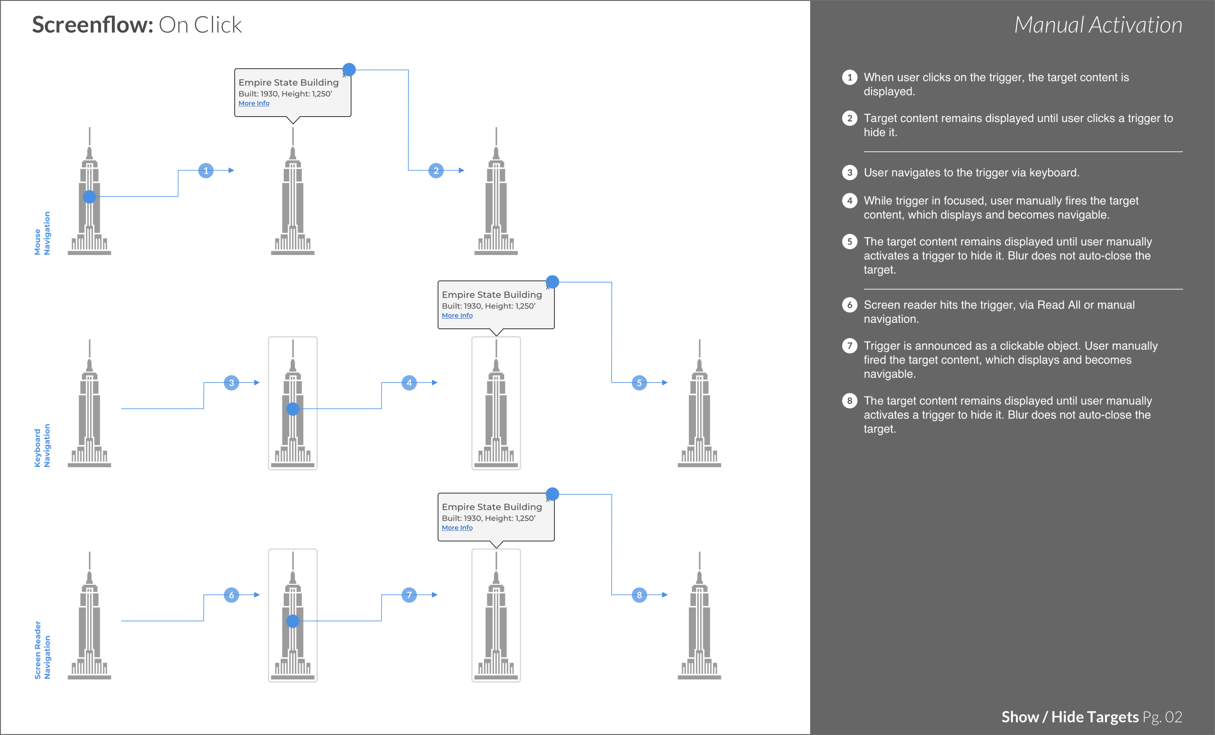Close the tooltip in the Keyboard Navigation row
The height and width of the screenshot is (735, 1215).
(547, 287)
